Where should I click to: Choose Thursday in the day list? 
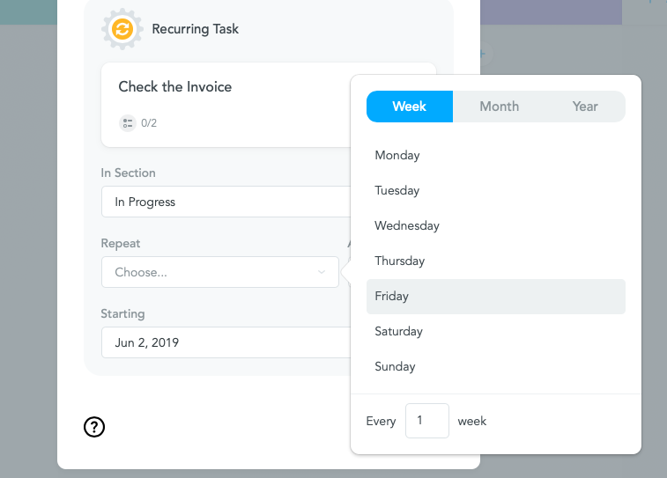(496, 261)
